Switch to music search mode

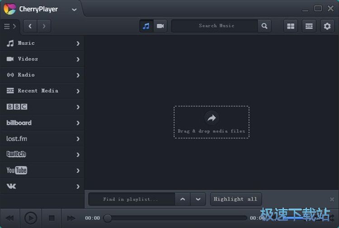tap(146, 26)
